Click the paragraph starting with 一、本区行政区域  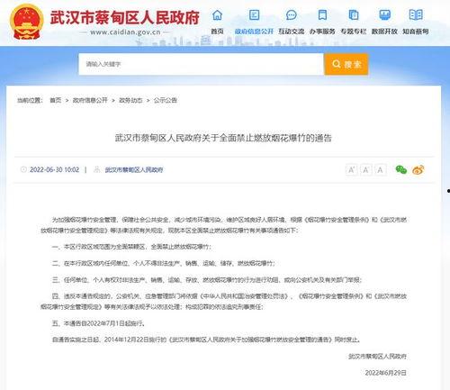point(131,247)
